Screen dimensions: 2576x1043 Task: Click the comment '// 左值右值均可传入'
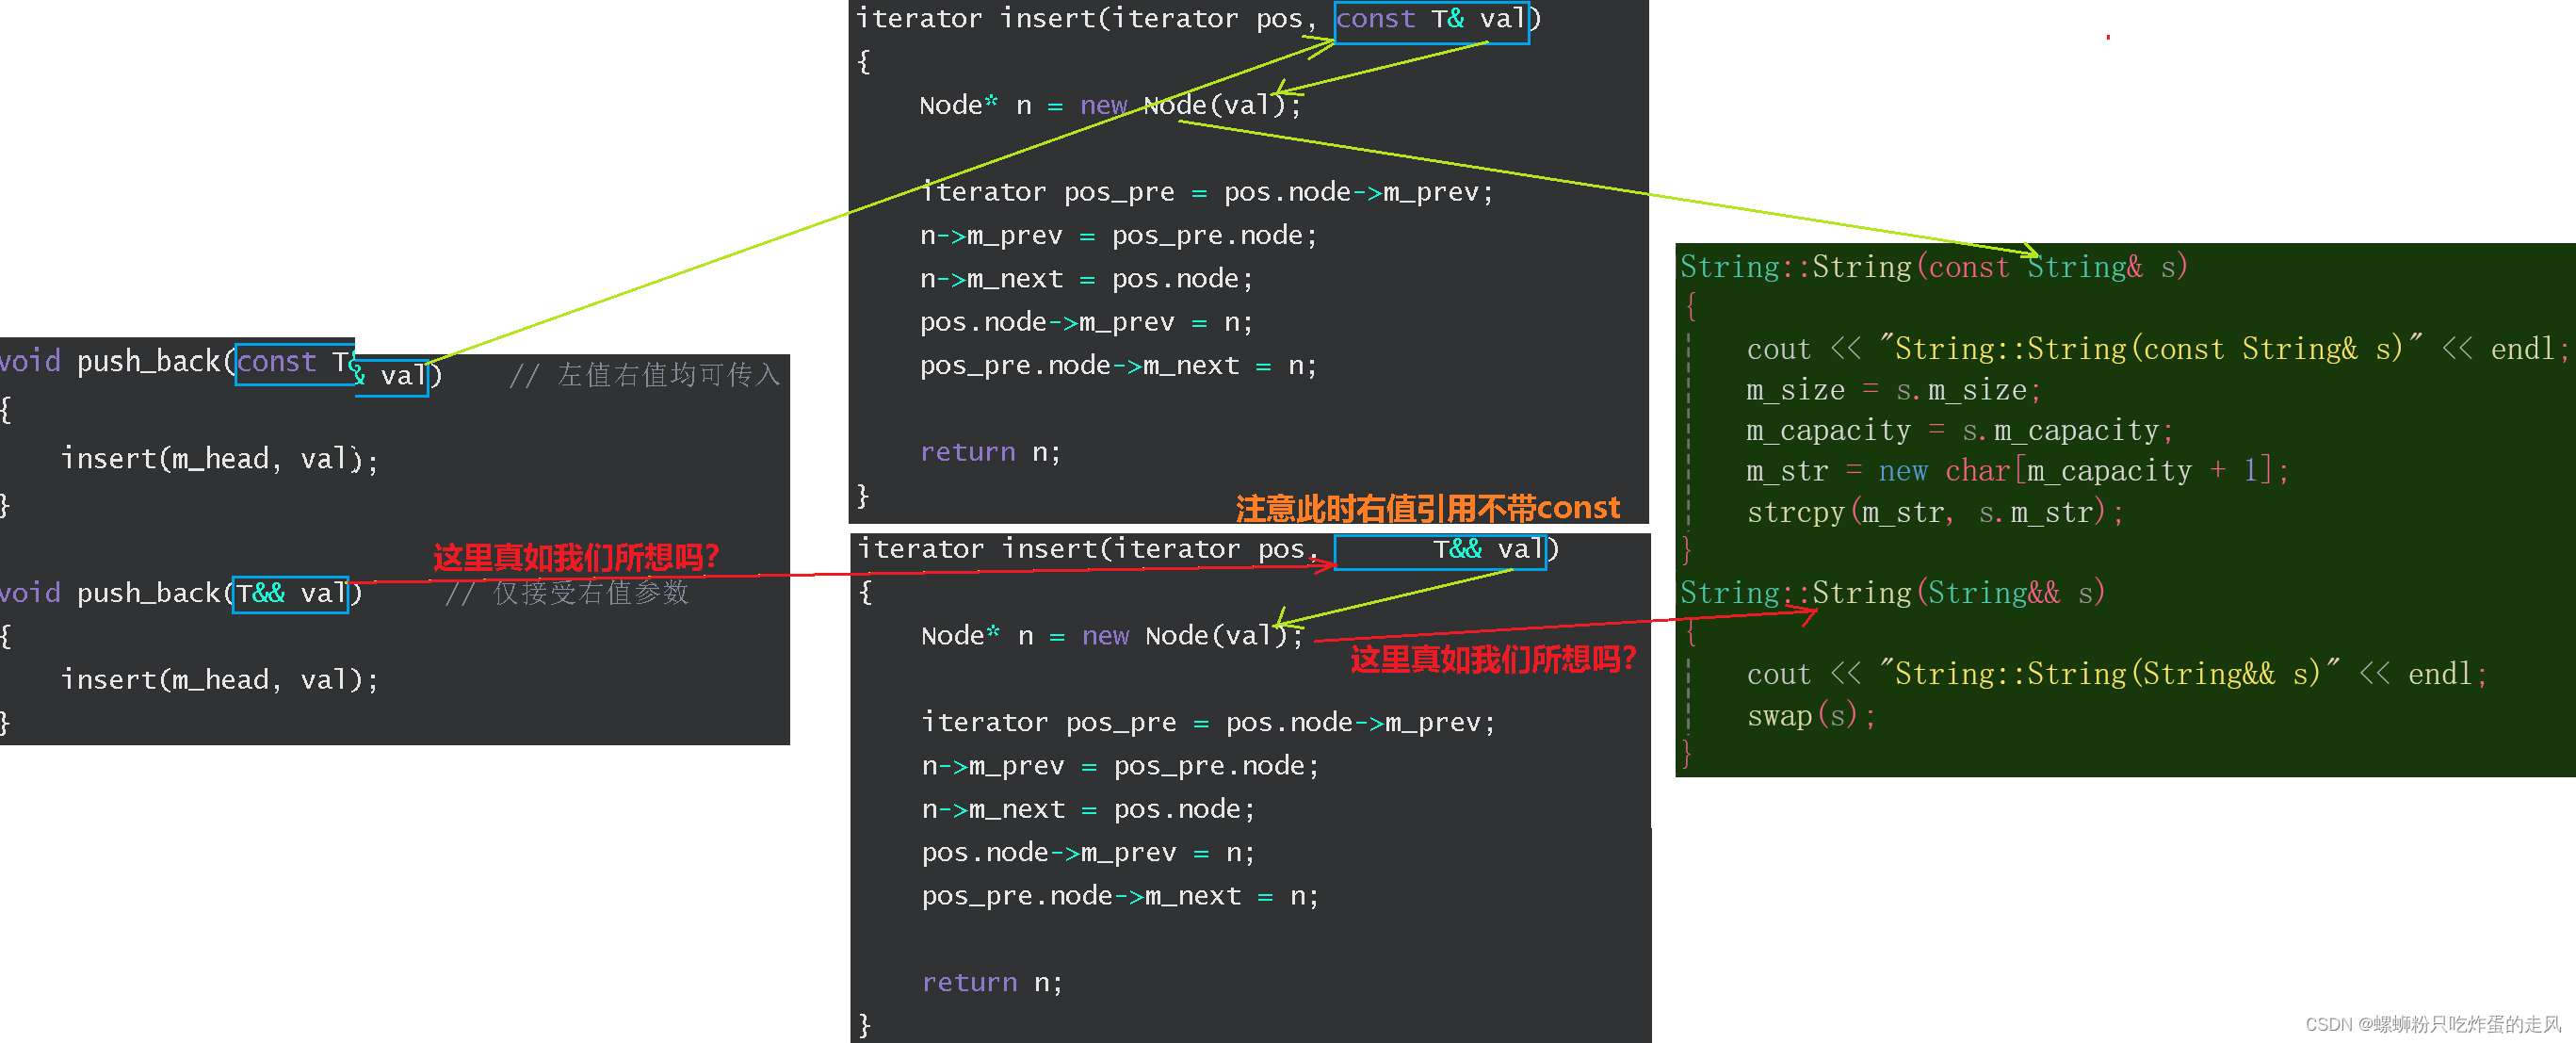(x=645, y=375)
